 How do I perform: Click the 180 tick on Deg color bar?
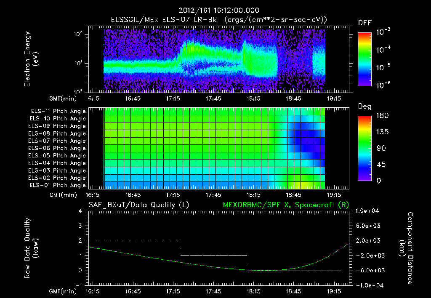382,115
